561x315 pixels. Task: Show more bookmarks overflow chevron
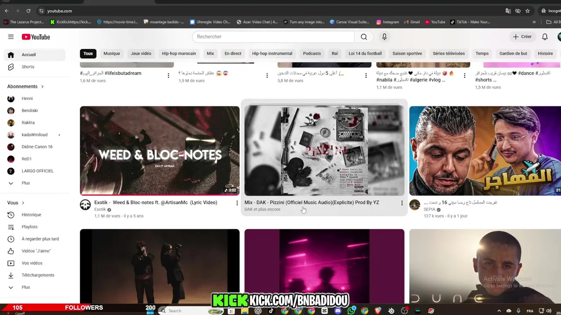pos(534,22)
